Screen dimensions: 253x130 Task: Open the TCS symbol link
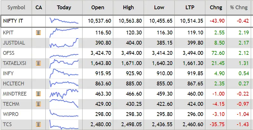click(x=7, y=124)
